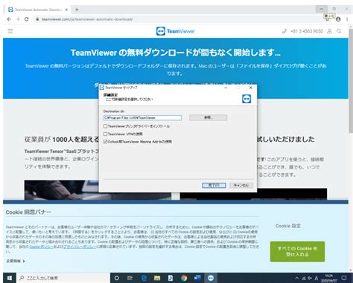The width and height of the screenshot is (353, 283).
Task: Reload the page with the refresh icon
Action: (x=27, y=19)
